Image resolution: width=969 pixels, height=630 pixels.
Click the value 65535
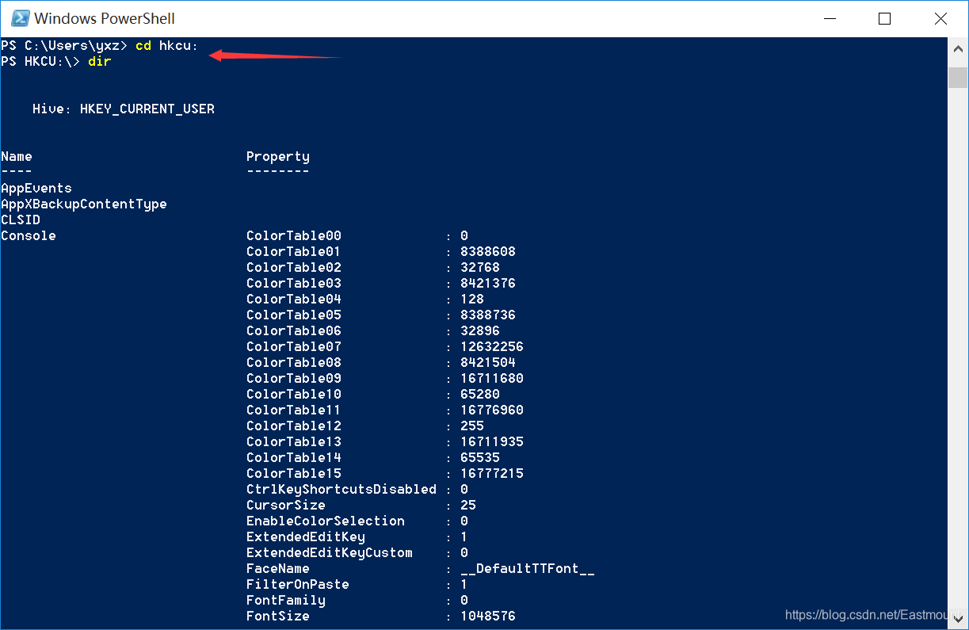coord(480,457)
